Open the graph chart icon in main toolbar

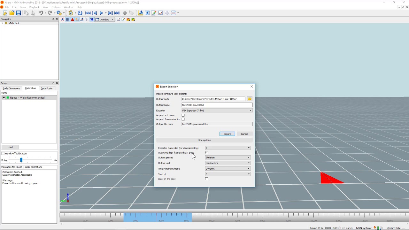tap(160, 13)
